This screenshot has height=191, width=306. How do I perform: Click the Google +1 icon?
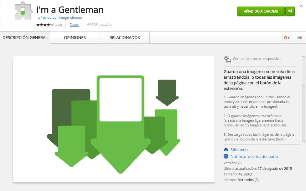coord(287,38)
